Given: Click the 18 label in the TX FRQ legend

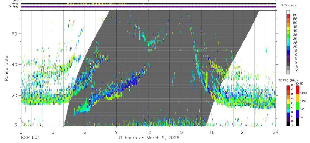Looking at the screenshot, I should (x=292, y=85).
